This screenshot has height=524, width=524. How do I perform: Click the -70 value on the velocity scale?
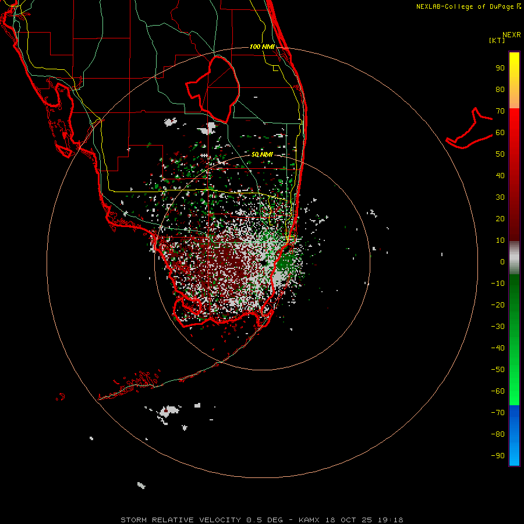(x=498, y=412)
